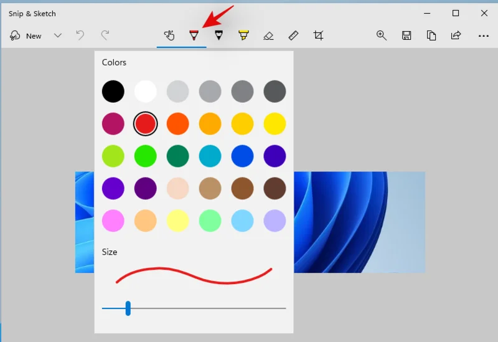This screenshot has width=498, height=342.
Task: Pick the pastel lavender swatch
Action: pos(275,221)
